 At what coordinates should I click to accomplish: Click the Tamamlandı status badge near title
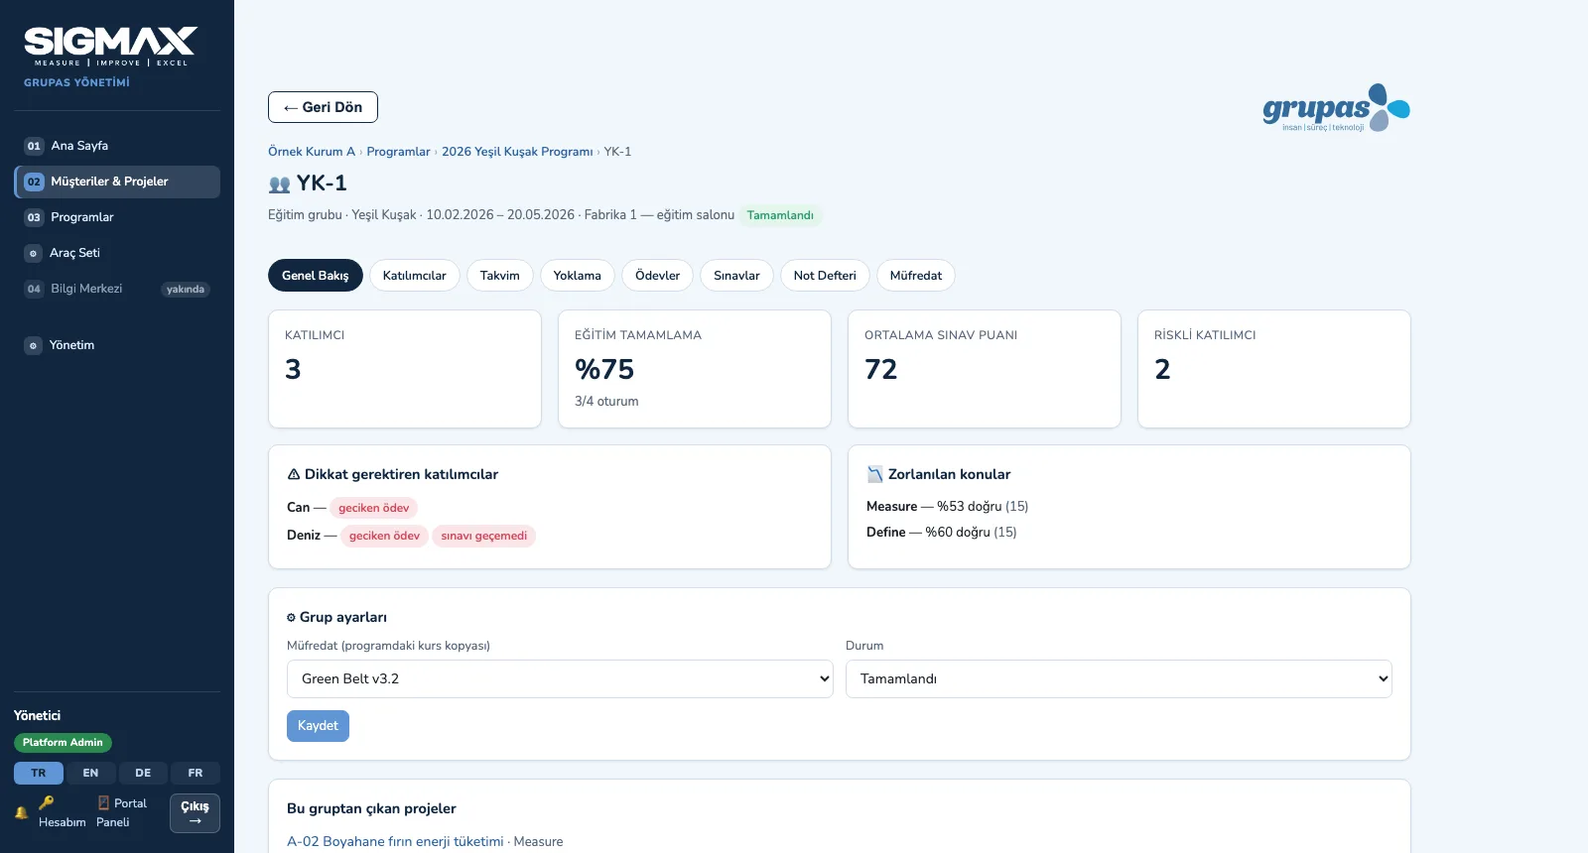(780, 215)
